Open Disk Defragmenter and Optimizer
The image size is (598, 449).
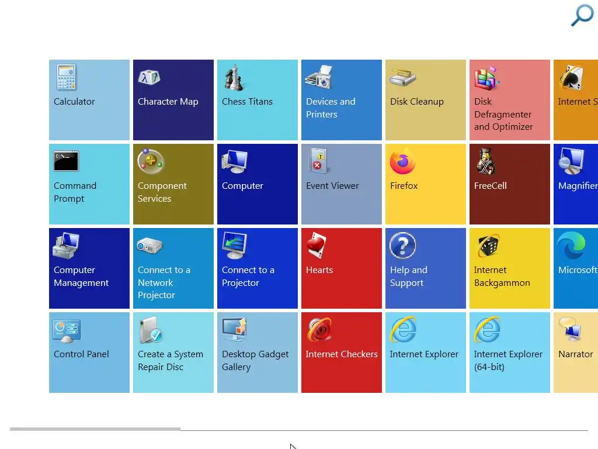coord(509,100)
